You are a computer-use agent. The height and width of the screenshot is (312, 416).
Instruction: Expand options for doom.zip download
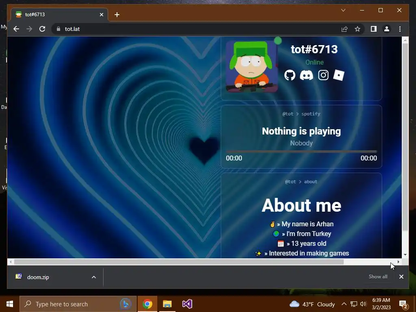point(94,277)
